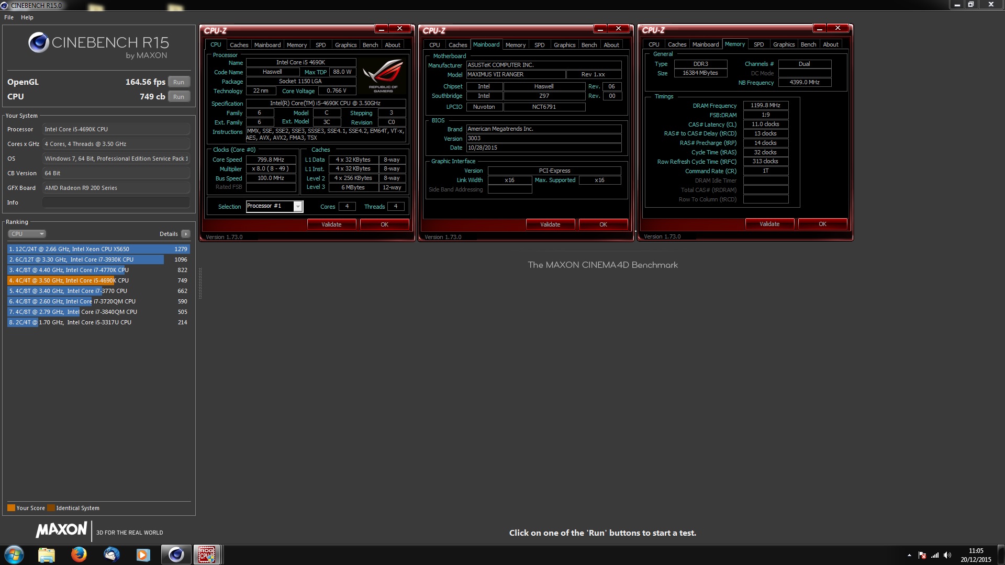Open the Windows Start menu orb
The image size is (1005, 565).
pyautogui.click(x=14, y=554)
